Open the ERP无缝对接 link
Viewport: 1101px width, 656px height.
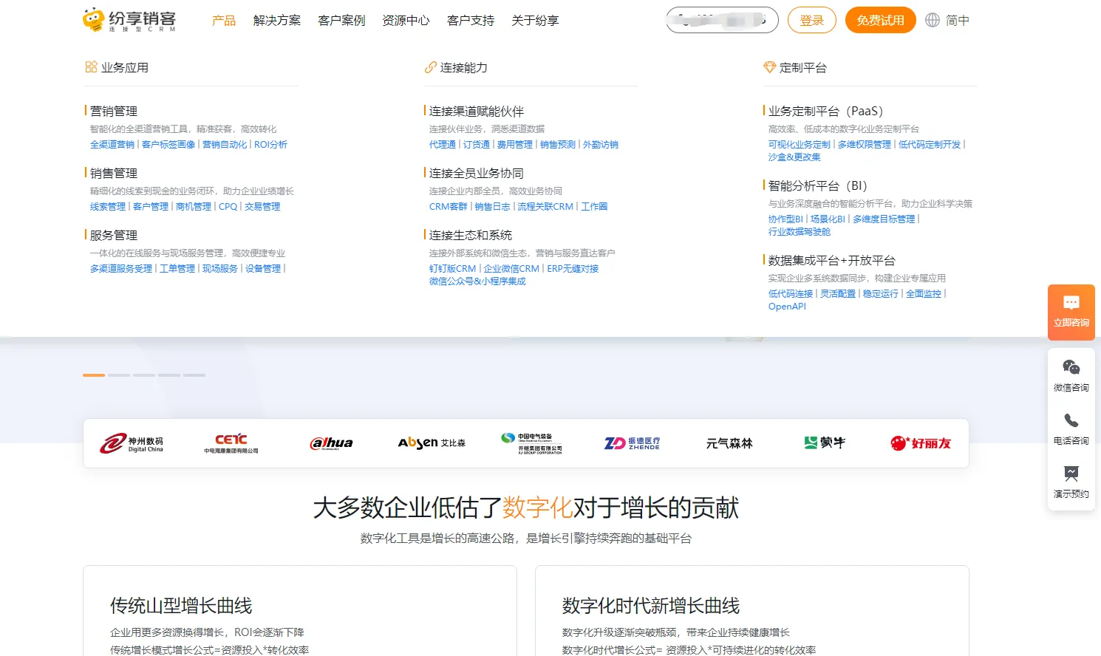coord(573,269)
